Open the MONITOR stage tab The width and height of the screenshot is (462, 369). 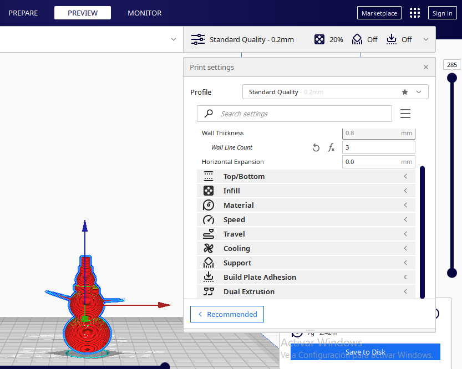[x=144, y=13]
